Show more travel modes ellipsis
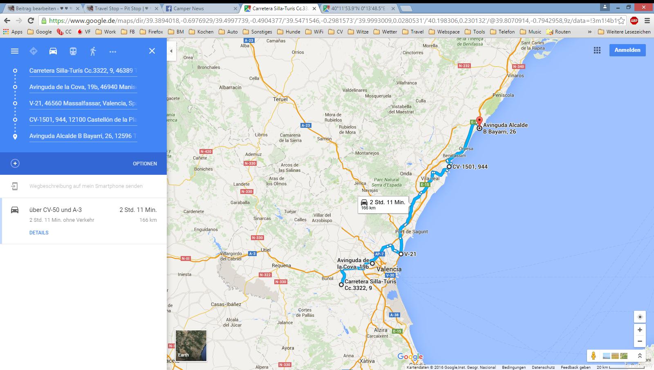This screenshot has height=370, width=654. coord(113,51)
